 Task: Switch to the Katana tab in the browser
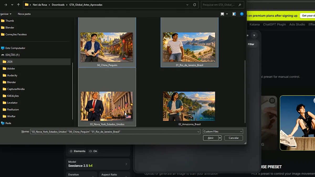254,24
